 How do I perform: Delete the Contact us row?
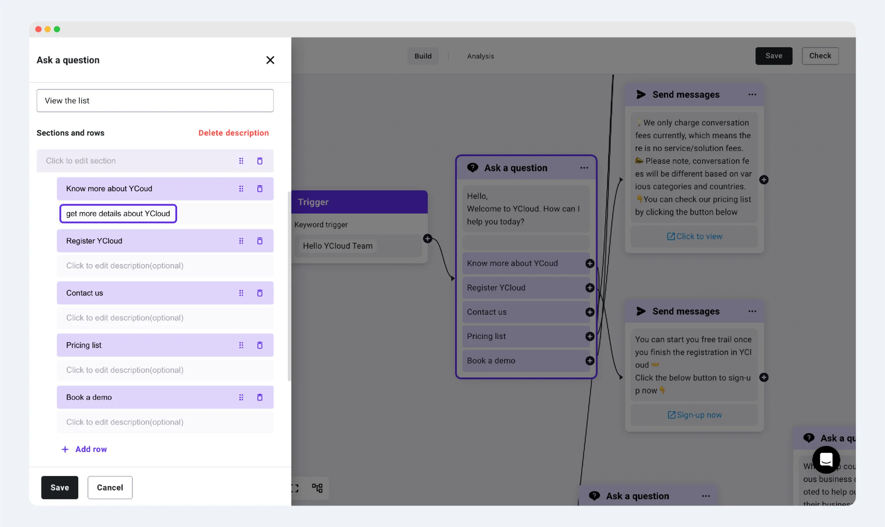pos(260,293)
